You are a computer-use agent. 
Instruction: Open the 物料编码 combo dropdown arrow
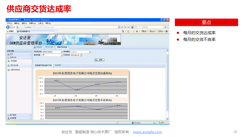[90, 52]
